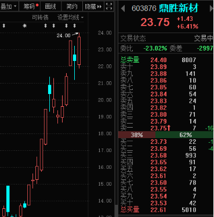Image resolution: width=214 pixels, height=217 pixels.
Task: Click the asterisk event marker above chart
Action: (24, 26)
